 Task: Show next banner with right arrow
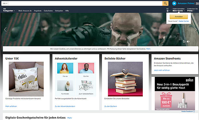pos(196,30)
